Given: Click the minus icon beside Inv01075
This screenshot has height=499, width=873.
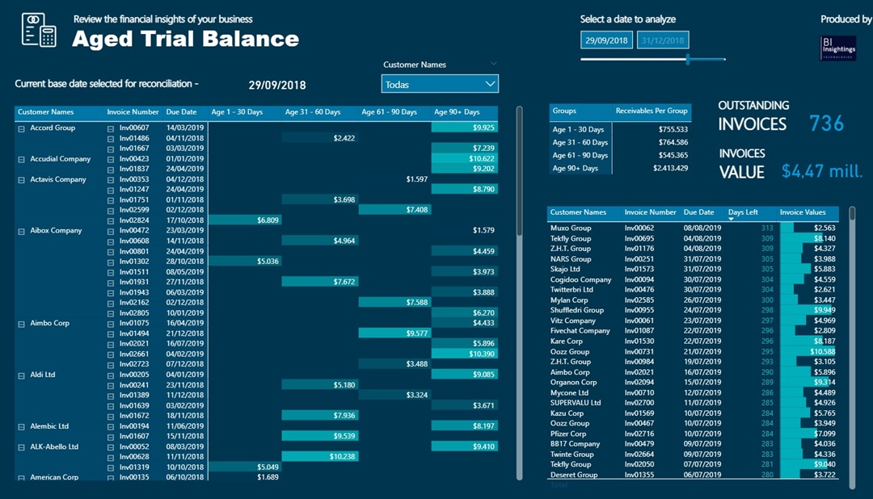Looking at the screenshot, I should (111, 323).
